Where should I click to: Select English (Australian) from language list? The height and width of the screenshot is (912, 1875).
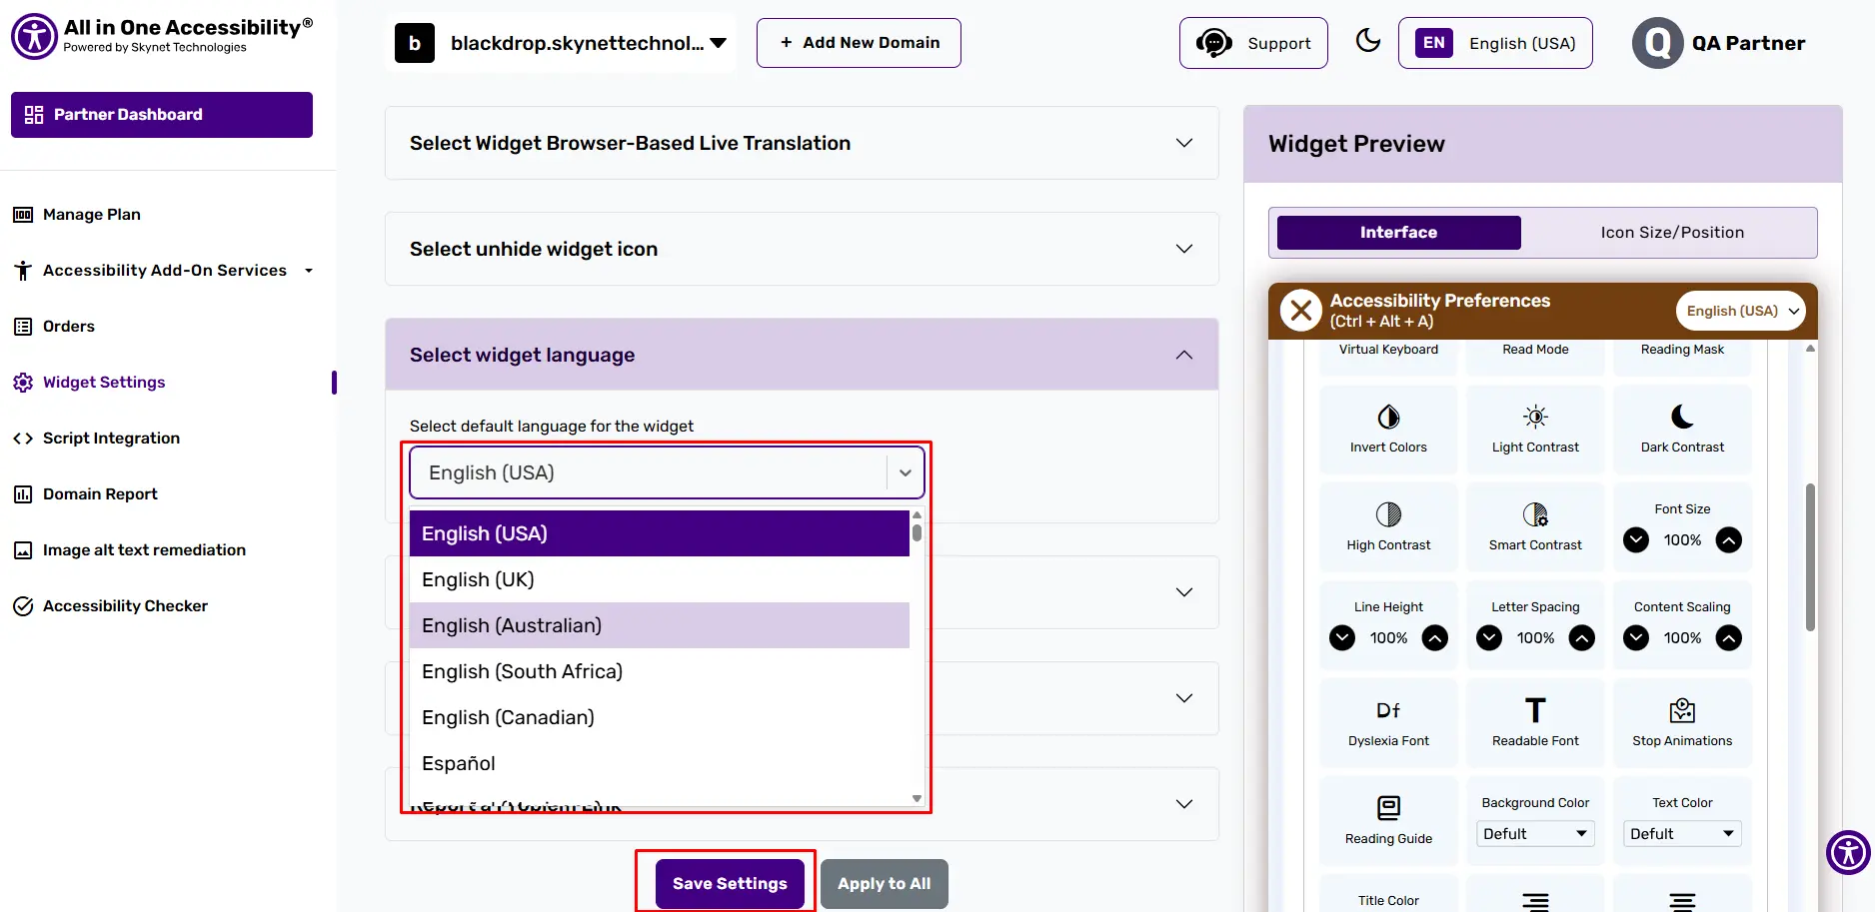tap(660, 625)
